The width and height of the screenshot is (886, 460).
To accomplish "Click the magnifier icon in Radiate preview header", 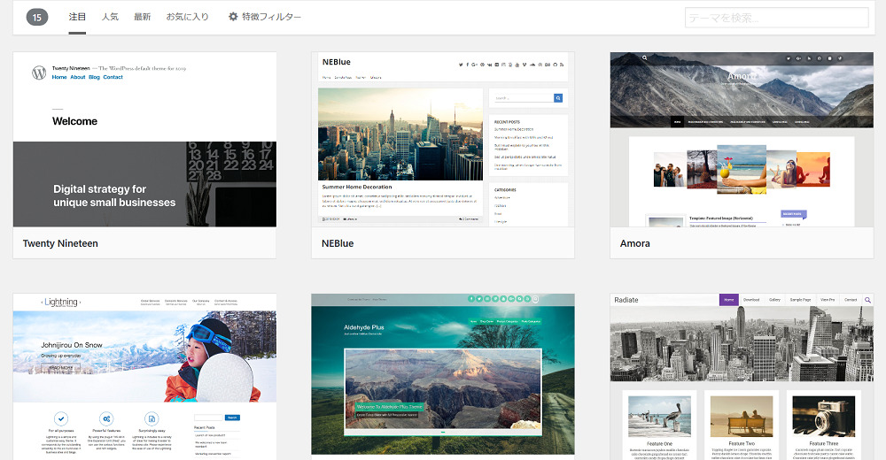I will point(867,301).
